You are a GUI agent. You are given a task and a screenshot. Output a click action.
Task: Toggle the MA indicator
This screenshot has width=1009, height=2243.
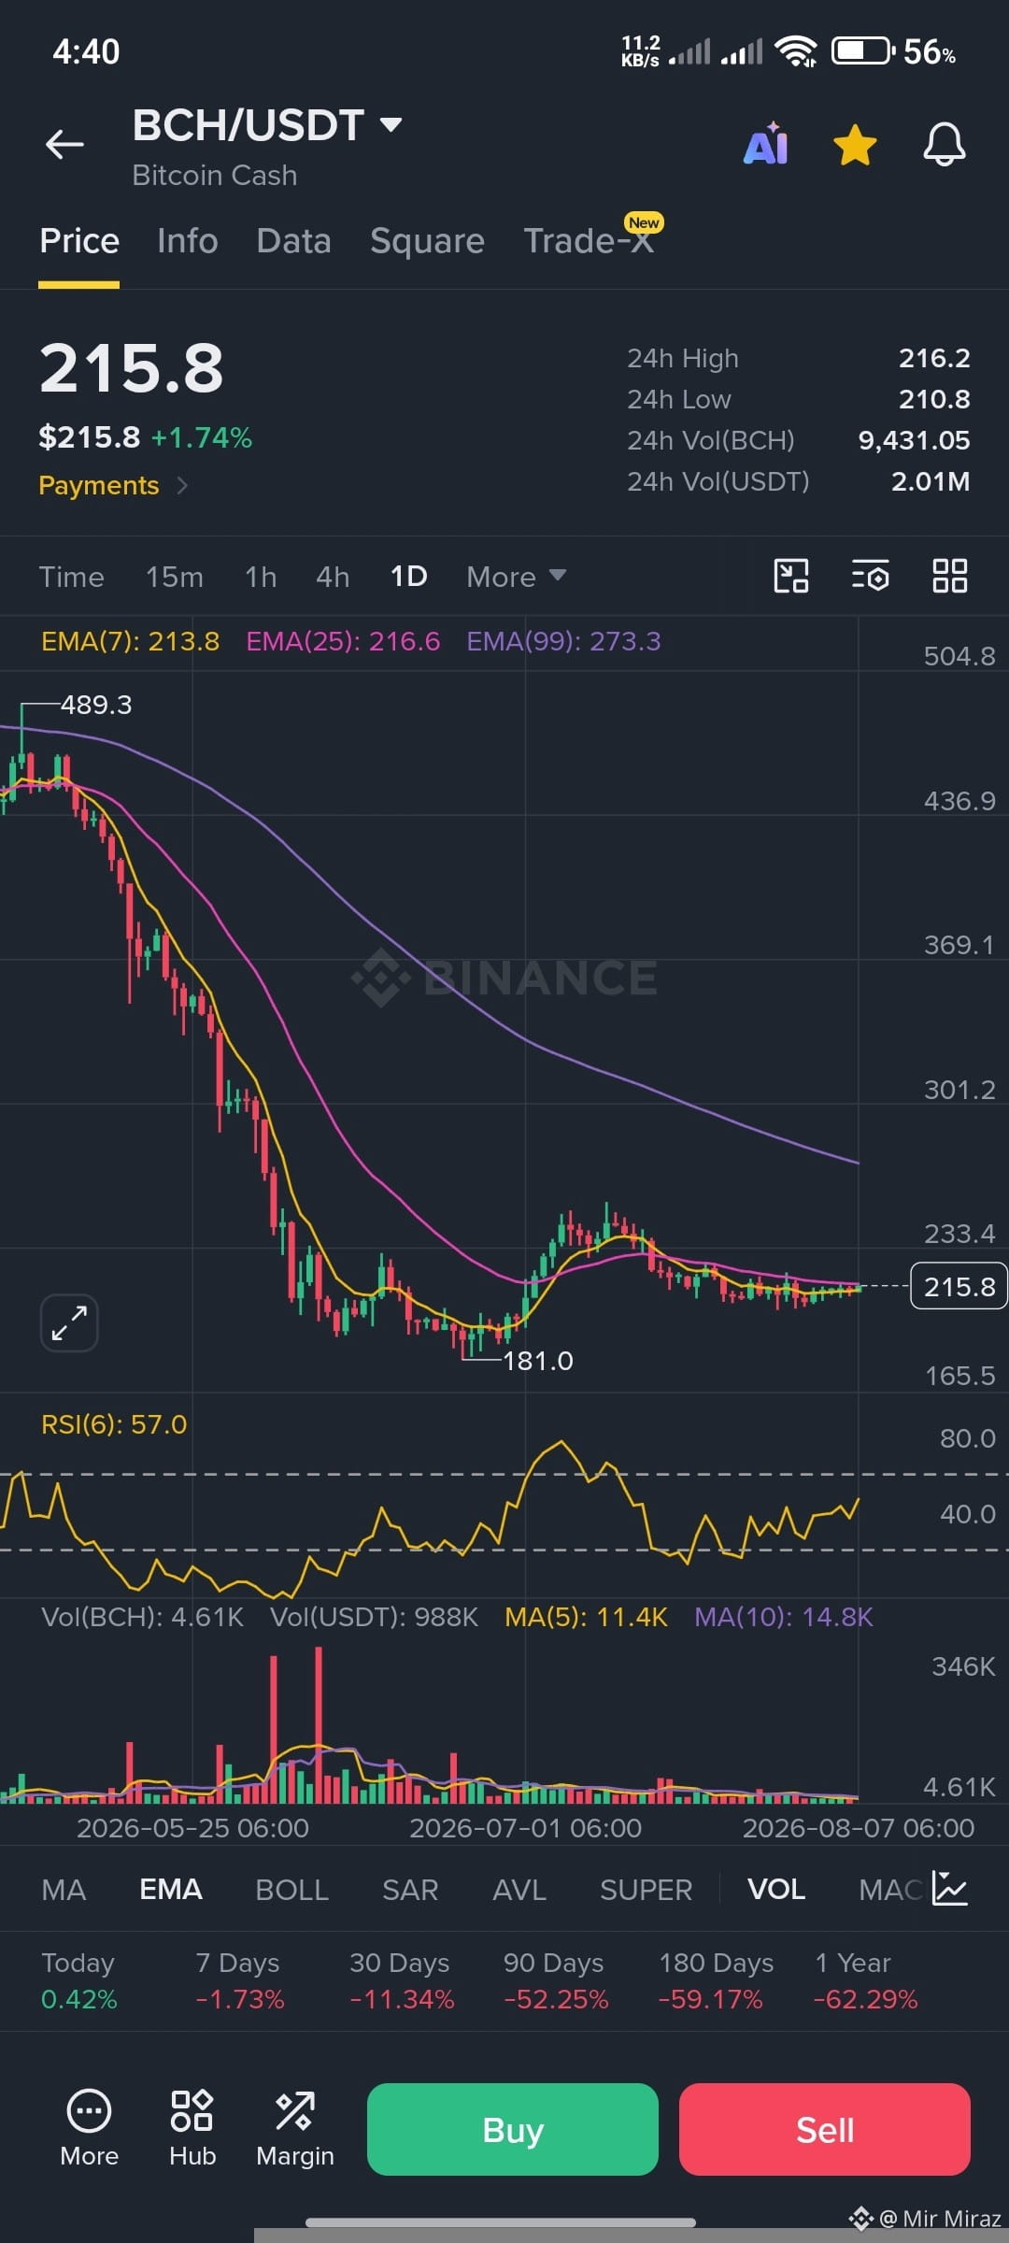[x=64, y=1890]
